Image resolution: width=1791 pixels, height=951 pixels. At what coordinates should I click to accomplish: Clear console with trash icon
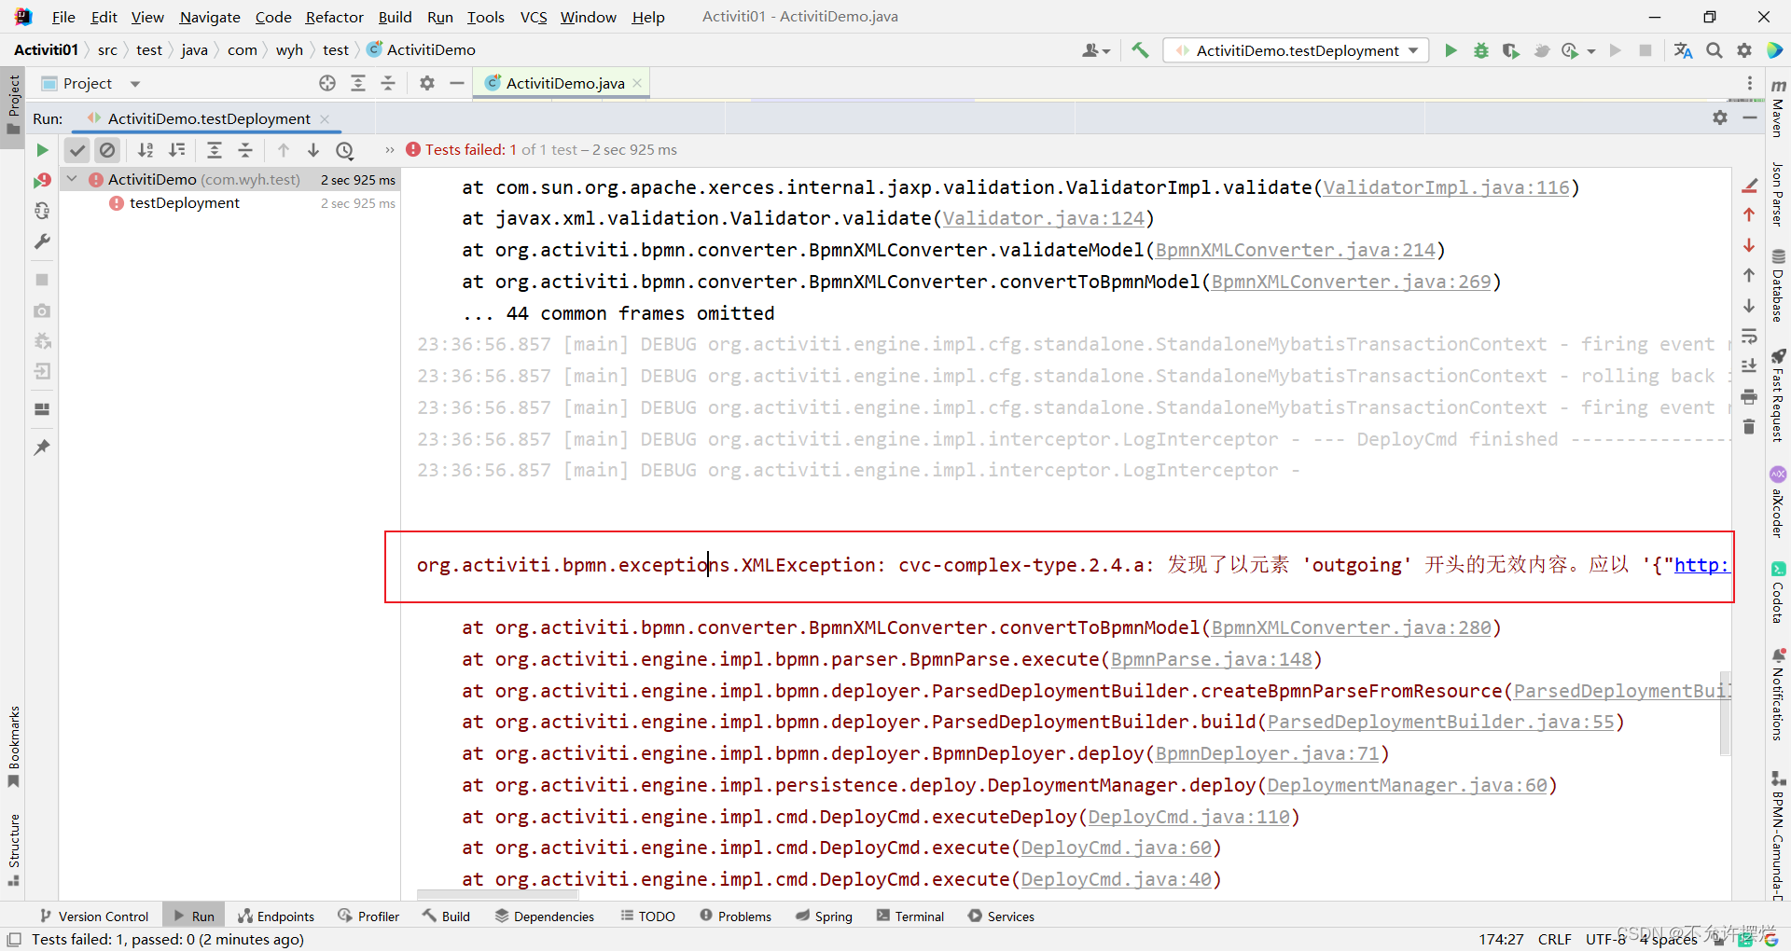coord(1749,427)
